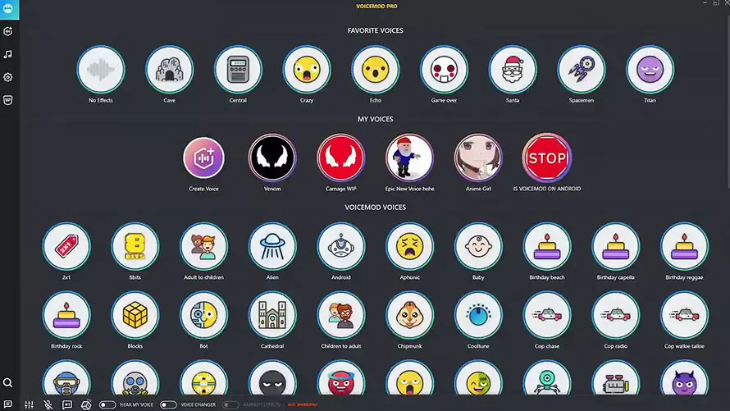
Task: Select the Android robot voice
Action: (340, 247)
